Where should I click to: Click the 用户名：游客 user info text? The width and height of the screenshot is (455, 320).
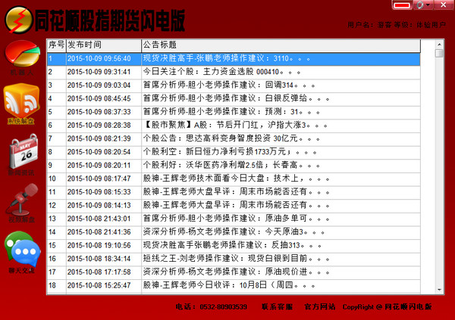[369, 25]
